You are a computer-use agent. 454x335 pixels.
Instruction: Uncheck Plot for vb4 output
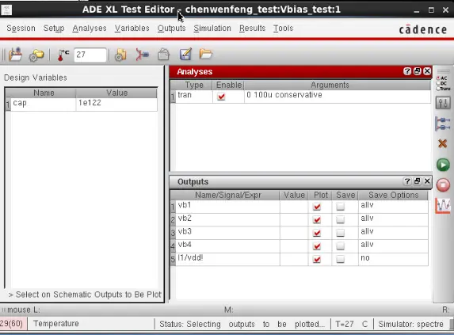click(317, 246)
